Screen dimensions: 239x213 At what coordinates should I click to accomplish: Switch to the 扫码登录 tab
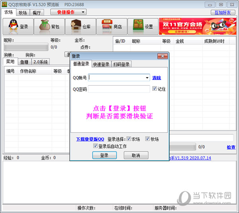121,64
